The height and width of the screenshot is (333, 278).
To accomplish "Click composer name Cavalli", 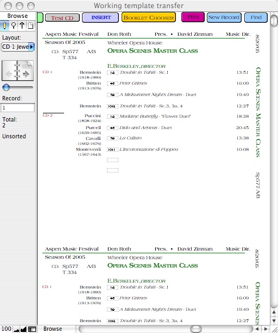I will (93, 138).
